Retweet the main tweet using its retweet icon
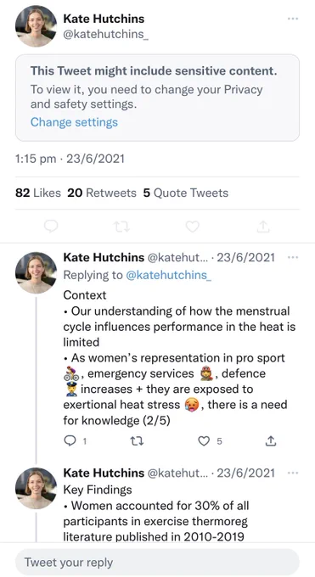Screen dimensions: 315x577 [121, 227]
